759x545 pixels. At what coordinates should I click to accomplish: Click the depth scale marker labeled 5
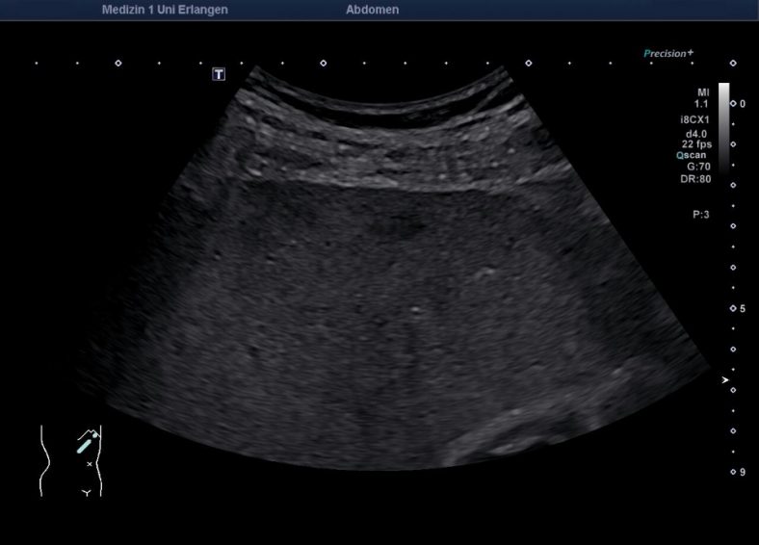coord(734,308)
